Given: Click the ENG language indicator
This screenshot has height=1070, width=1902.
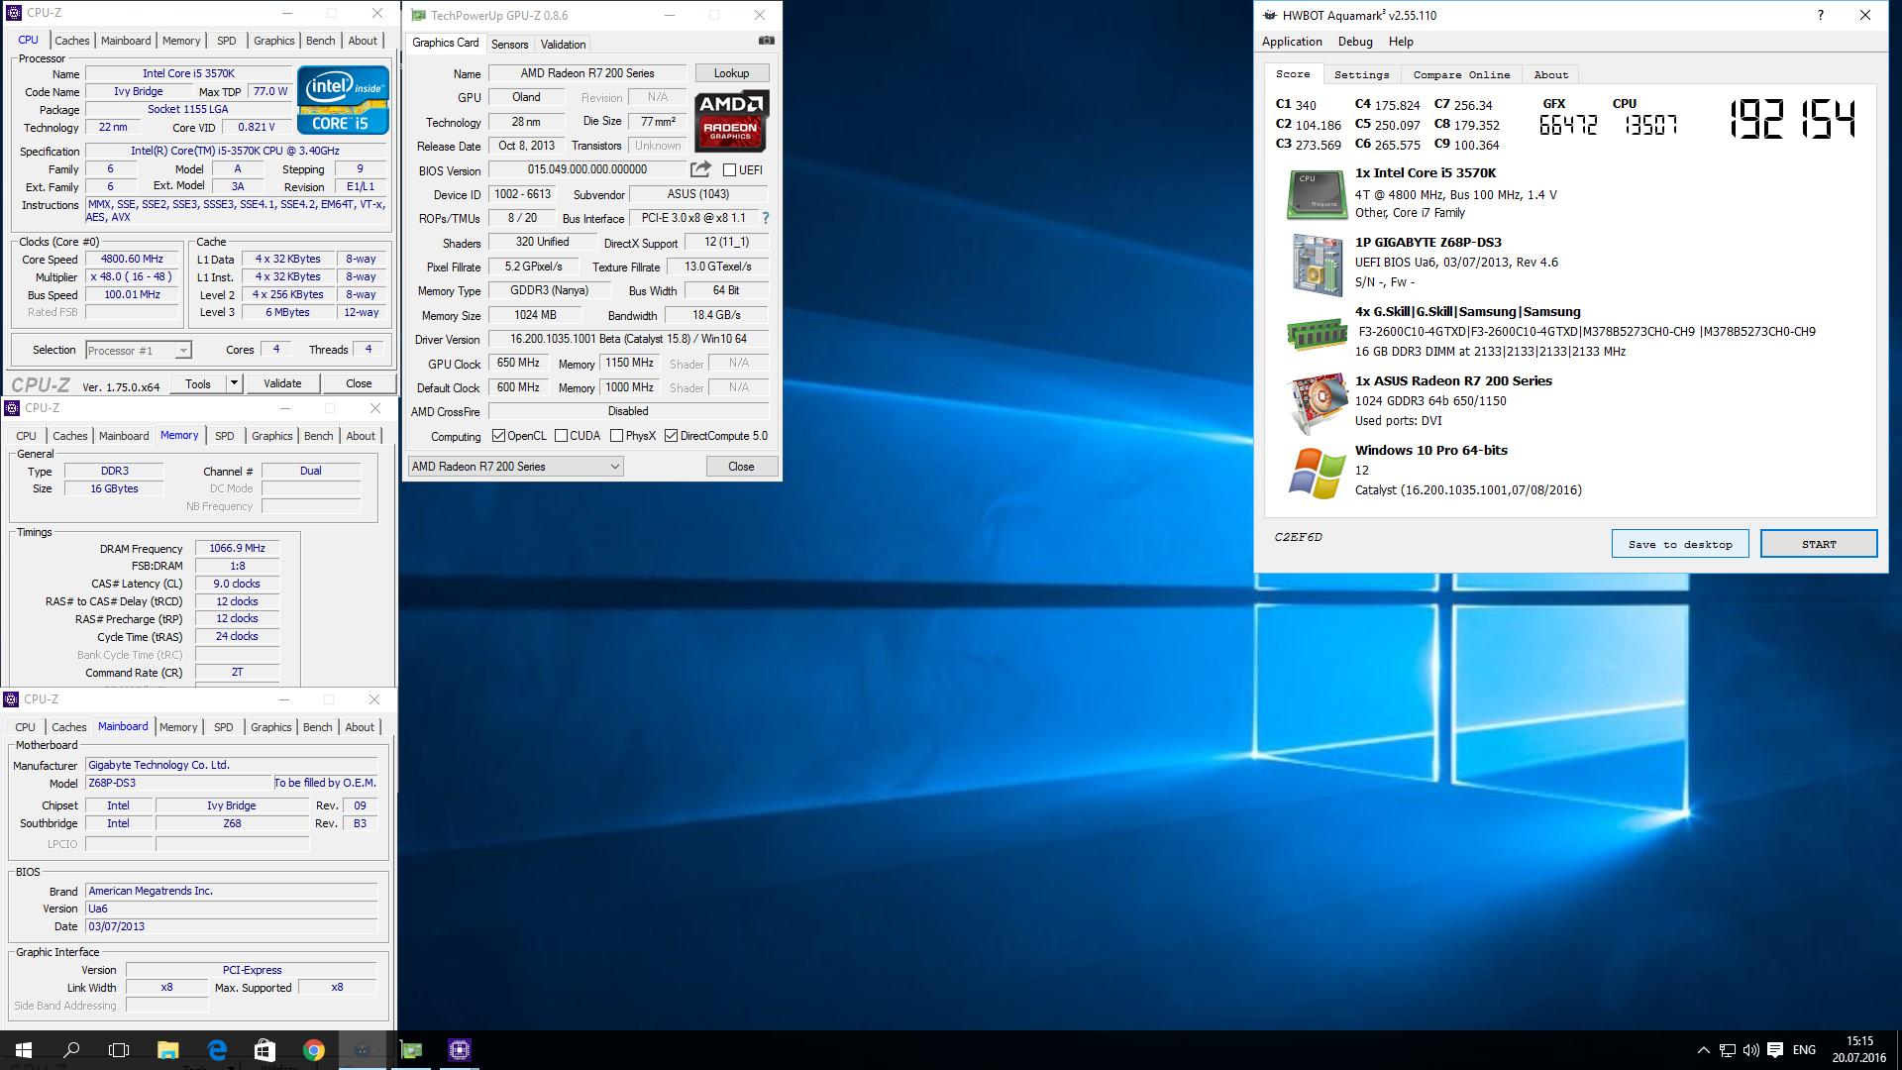Looking at the screenshot, I should [1804, 1050].
